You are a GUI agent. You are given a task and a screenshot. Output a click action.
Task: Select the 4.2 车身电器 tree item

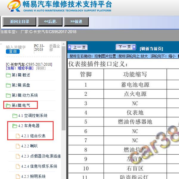click(29, 126)
